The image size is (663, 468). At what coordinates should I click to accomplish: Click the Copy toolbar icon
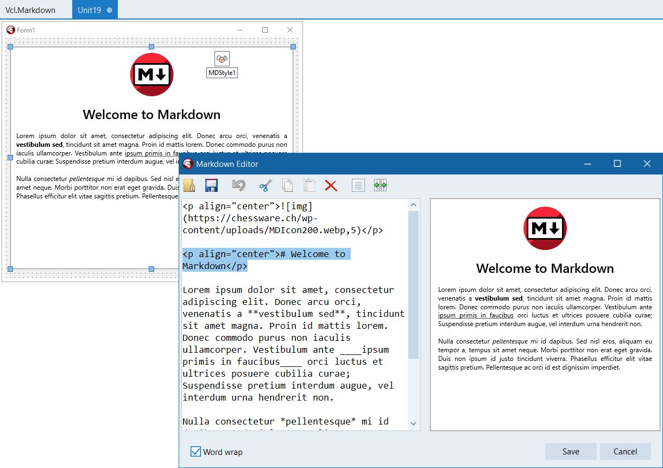[x=287, y=186]
